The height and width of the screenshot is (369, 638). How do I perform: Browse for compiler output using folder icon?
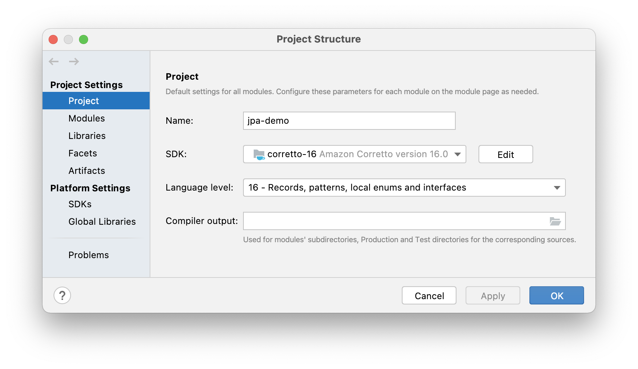pos(555,221)
